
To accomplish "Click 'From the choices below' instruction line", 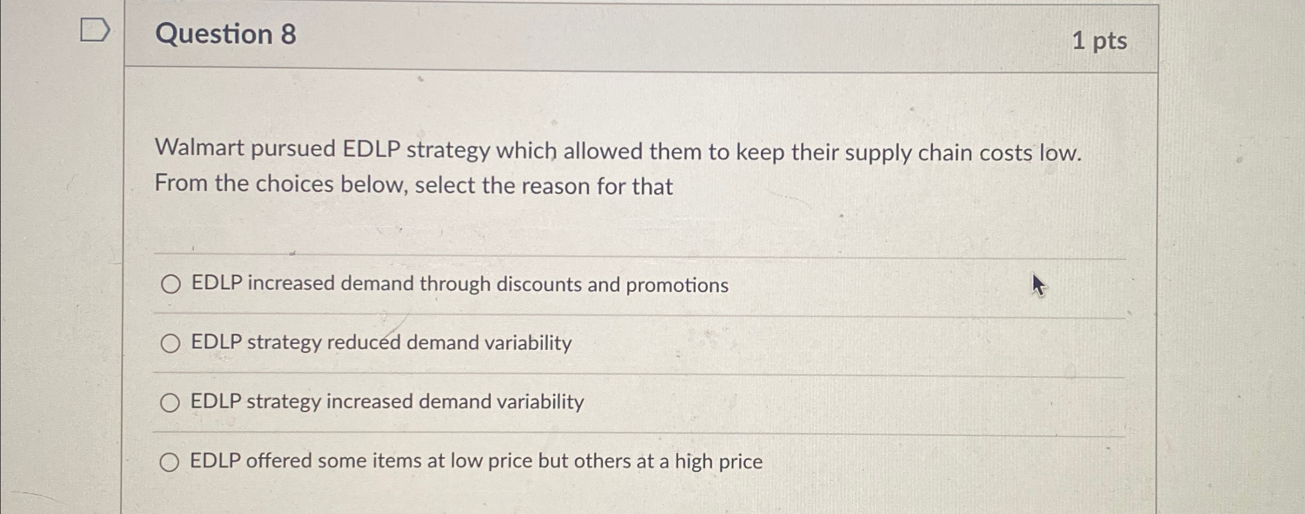I will (x=279, y=184).
